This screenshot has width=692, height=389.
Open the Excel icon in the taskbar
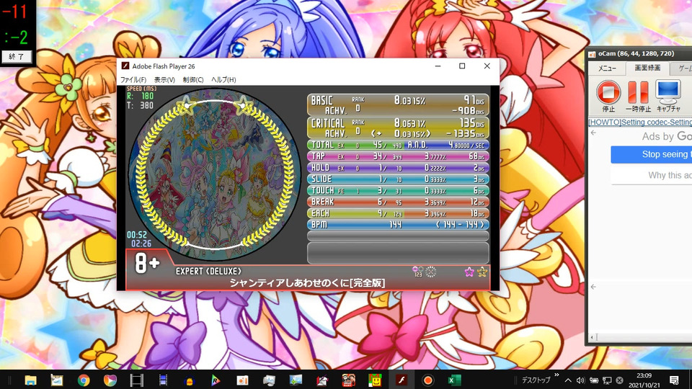coord(454,380)
